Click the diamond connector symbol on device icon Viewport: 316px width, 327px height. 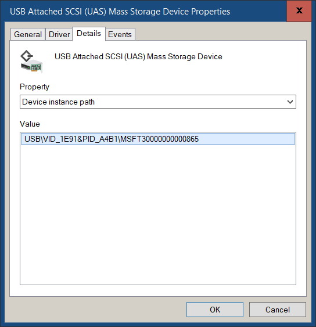tap(27, 56)
